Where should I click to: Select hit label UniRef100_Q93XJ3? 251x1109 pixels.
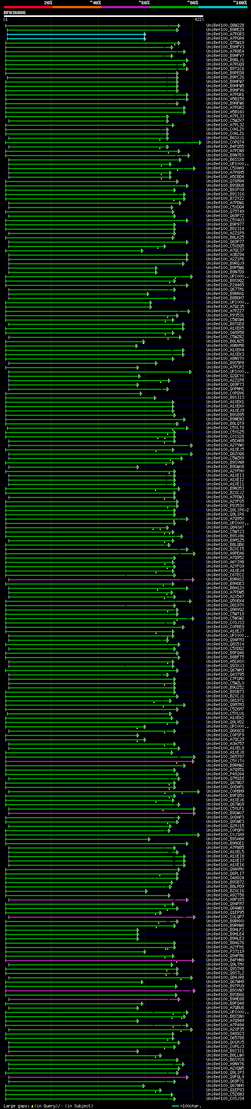[225, 666]
